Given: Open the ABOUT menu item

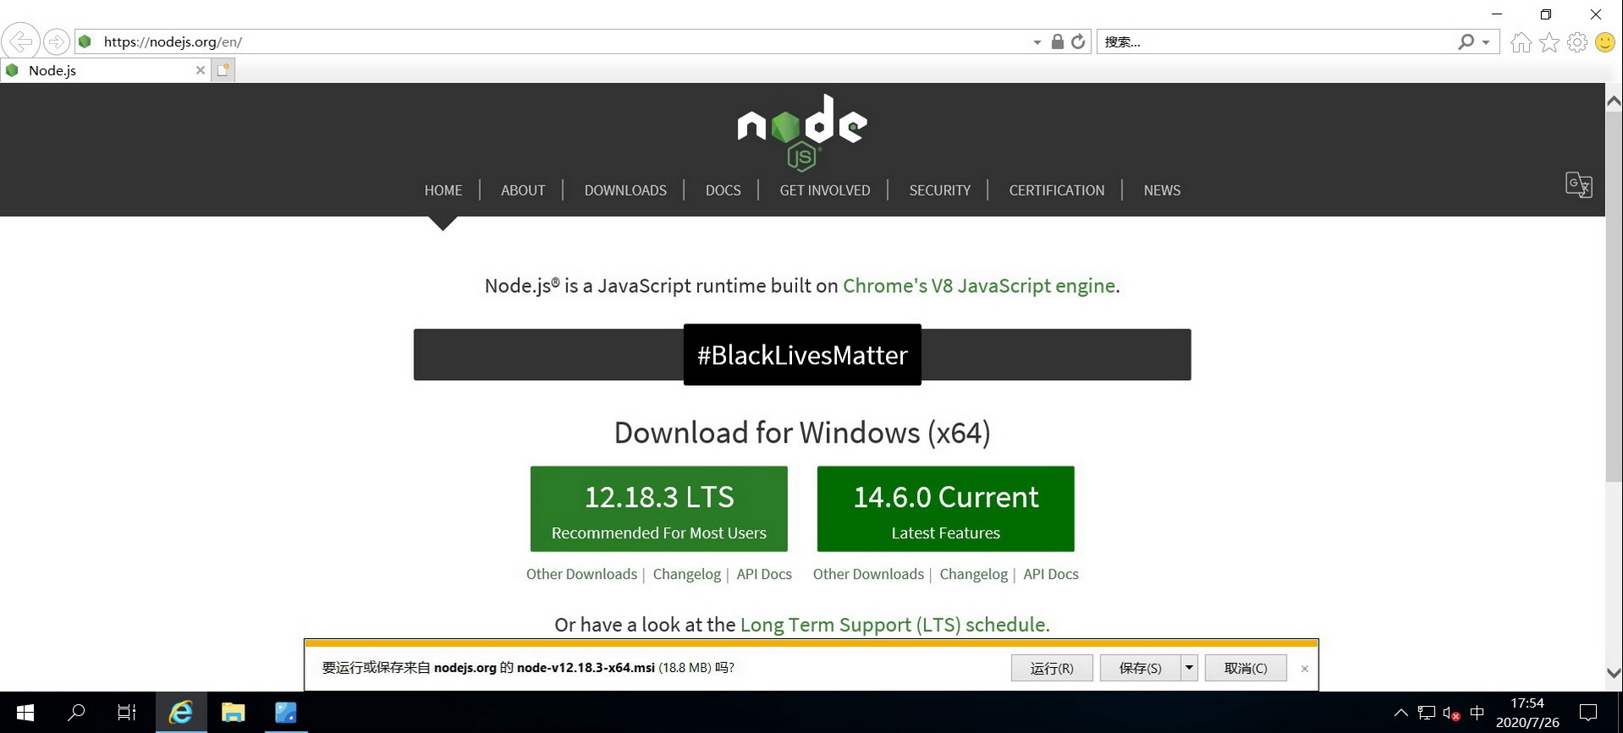Looking at the screenshot, I should click(x=523, y=190).
